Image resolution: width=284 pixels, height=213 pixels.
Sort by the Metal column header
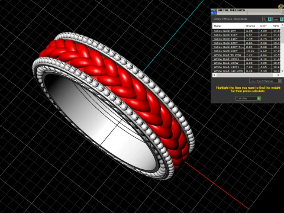click(x=228, y=26)
